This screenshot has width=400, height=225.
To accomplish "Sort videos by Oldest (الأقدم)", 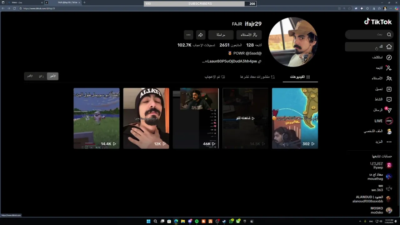I will (x=30, y=76).
